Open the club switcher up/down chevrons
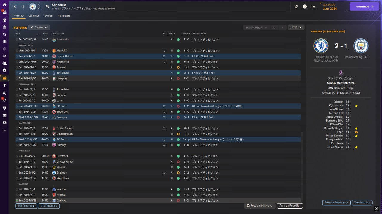This screenshot has width=382, height=214. click(38, 7)
